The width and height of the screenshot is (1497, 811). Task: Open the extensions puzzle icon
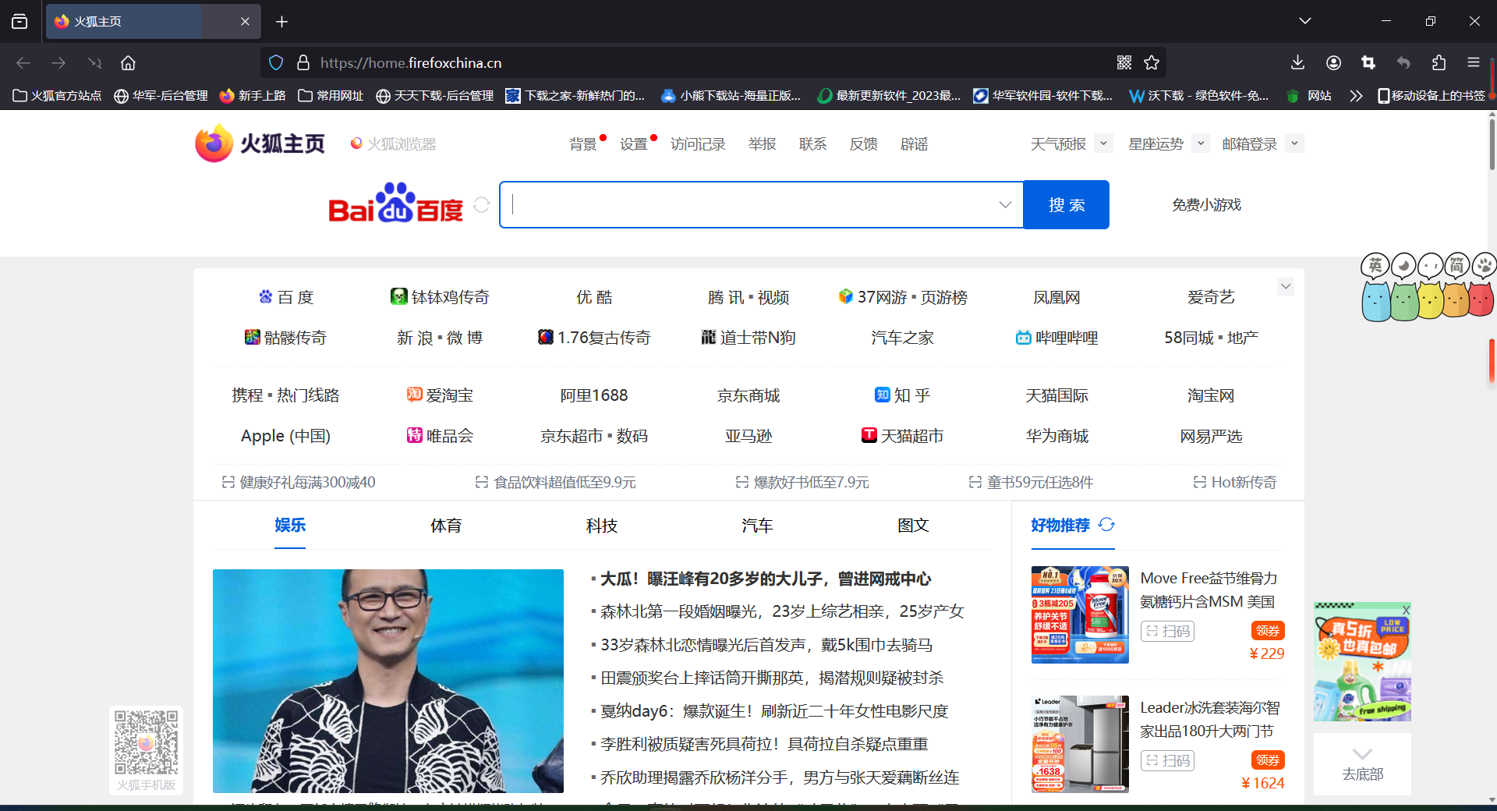coord(1439,62)
